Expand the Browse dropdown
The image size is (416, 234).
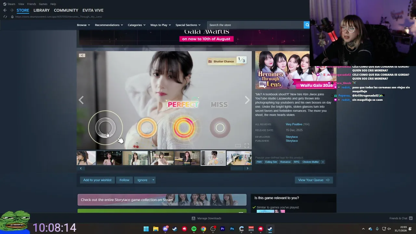[x=84, y=25]
